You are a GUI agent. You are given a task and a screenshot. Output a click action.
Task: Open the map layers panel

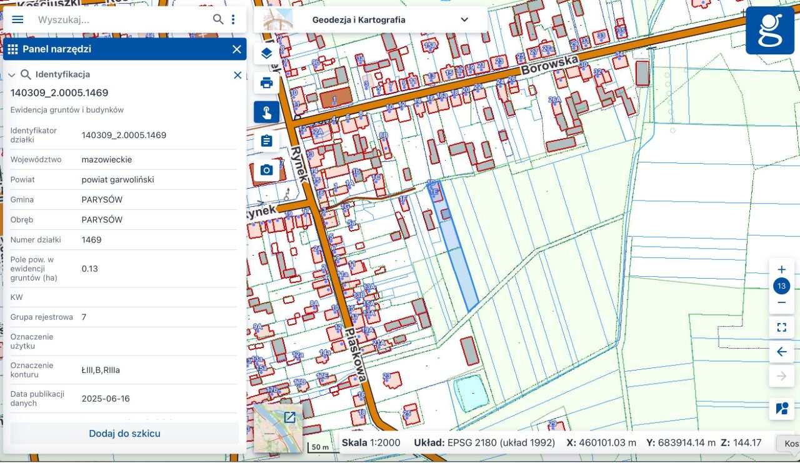pyautogui.click(x=267, y=54)
